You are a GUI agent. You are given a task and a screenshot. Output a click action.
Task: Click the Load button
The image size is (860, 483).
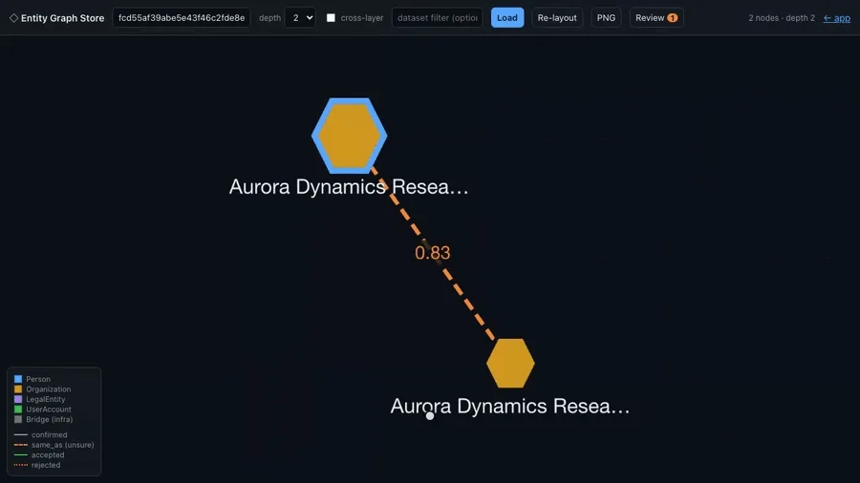click(x=507, y=17)
